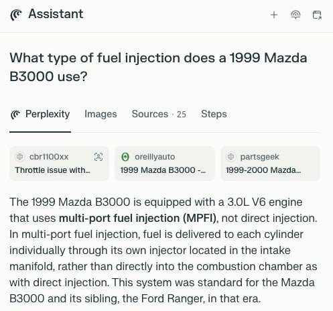Open the partsgeek 1999-2000 Mazda source card
The width and height of the screenshot is (333, 311).
tap(271, 163)
